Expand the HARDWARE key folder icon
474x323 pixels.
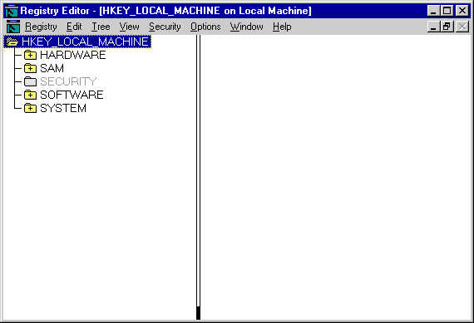30,55
